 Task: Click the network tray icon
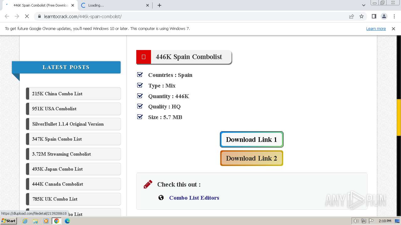(x=364, y=221)
